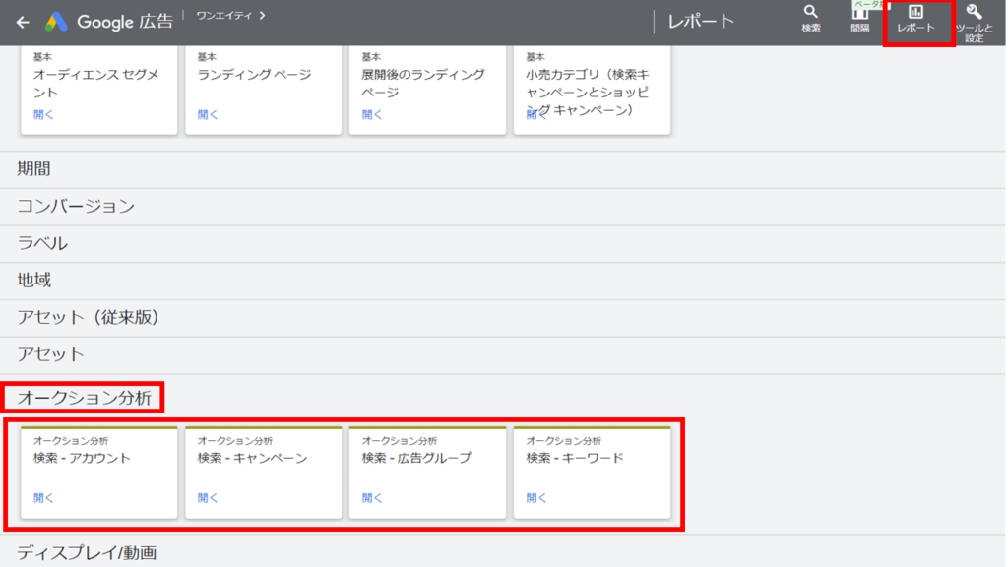This screenshot has width=1008, height=567.
Task: Click 開く under オーディエンス セグメント
Action: pyautogui.click(x=42, y=114)
